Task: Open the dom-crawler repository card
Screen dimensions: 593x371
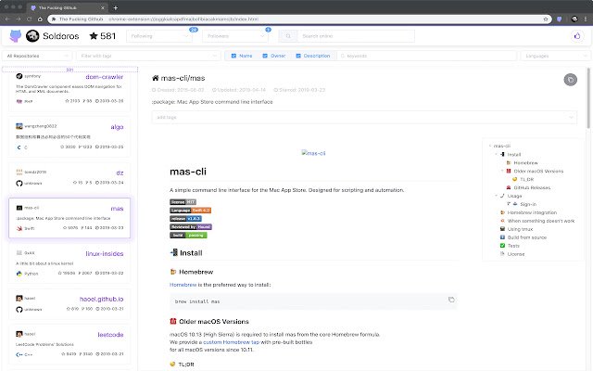Action: (x=69, y=90)
